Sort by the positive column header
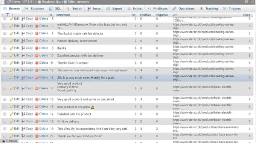This screenshot has height=143, width=256. (145, 15)
